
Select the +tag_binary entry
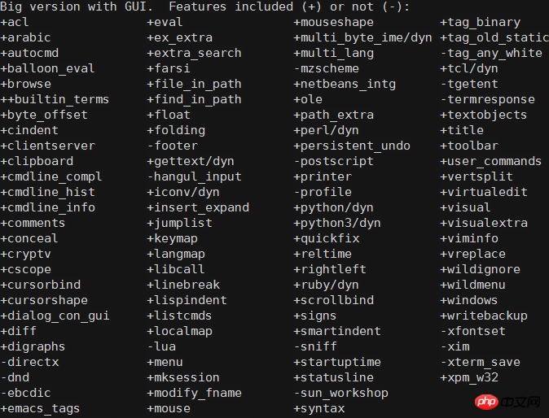[480, 23]
